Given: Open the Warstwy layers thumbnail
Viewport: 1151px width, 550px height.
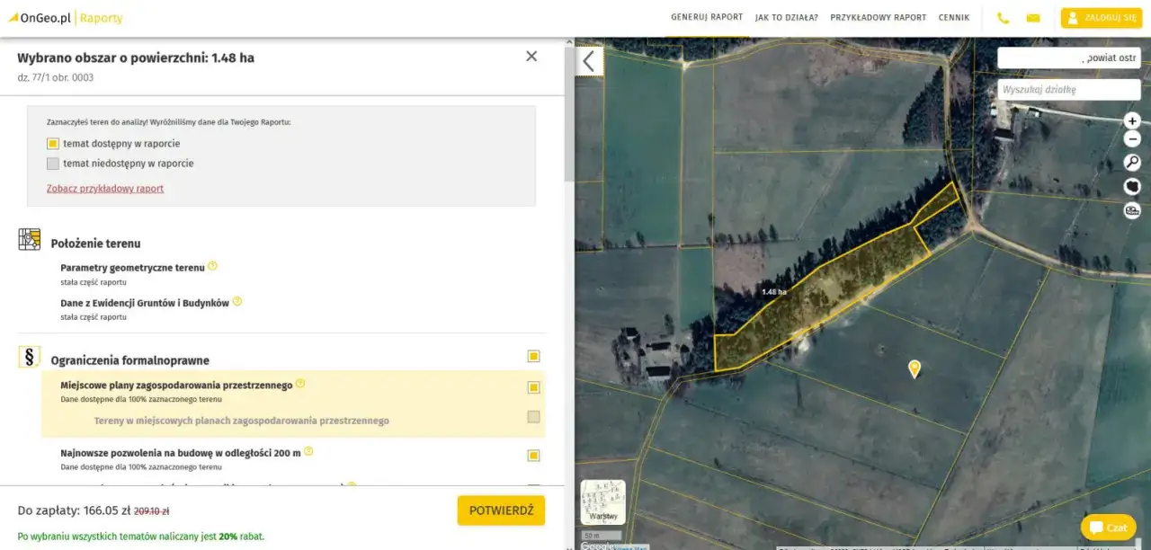Looking at the screenshot, I should [x=602, y=501].
